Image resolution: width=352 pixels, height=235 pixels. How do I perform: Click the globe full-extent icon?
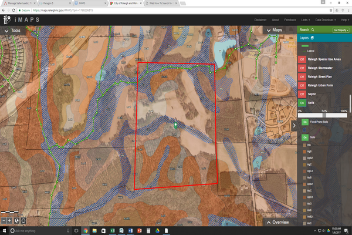coord(16,220)
